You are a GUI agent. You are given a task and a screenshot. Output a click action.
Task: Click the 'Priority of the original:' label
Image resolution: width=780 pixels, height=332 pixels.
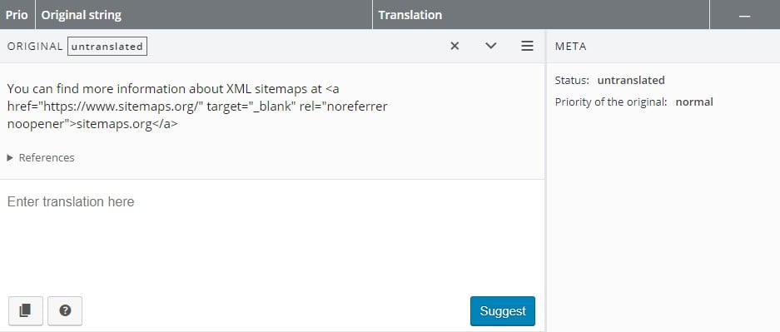(x=611, y=102)
